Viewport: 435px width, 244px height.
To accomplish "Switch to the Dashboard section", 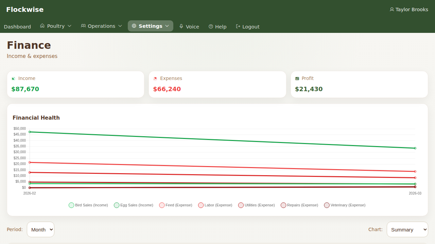I will click(x=17, y=26).
